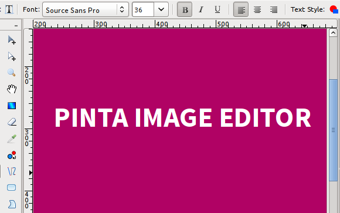
Task: Pick the Gradient tool
Action: (12, 106)
